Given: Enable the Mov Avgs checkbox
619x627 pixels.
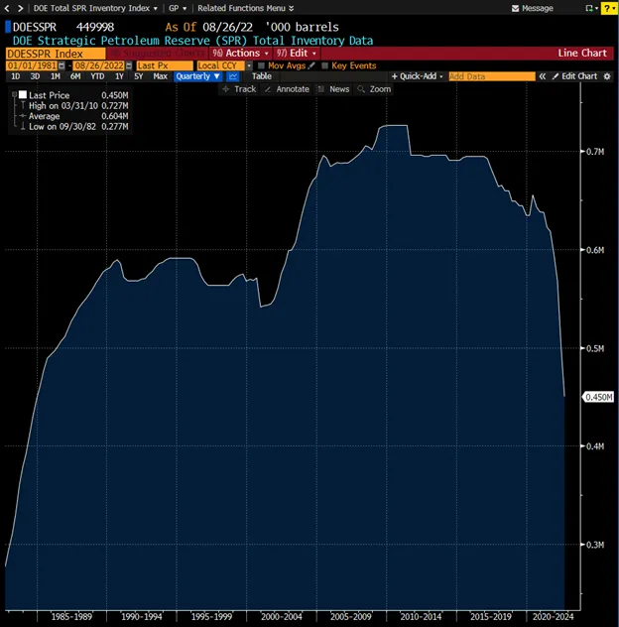Looking at the screenshot, I should (x=261, y=65).
